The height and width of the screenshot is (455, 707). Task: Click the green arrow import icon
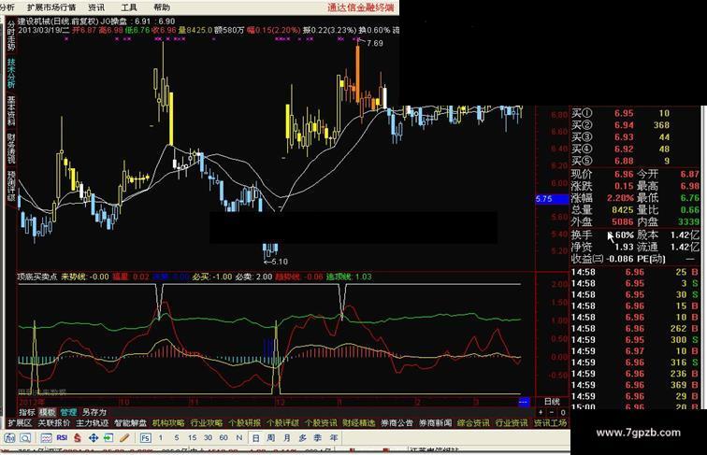coord(108,437)
